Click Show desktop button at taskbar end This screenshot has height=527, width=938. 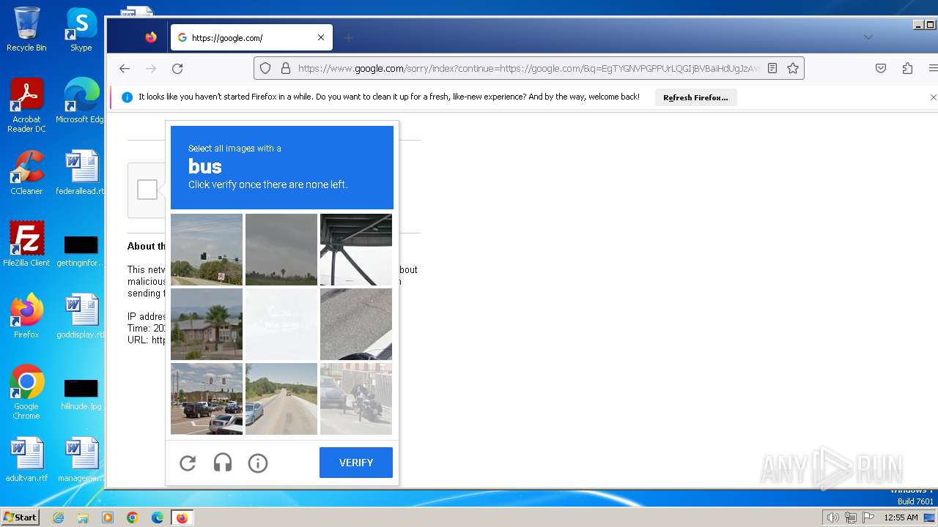click(930, 517)
